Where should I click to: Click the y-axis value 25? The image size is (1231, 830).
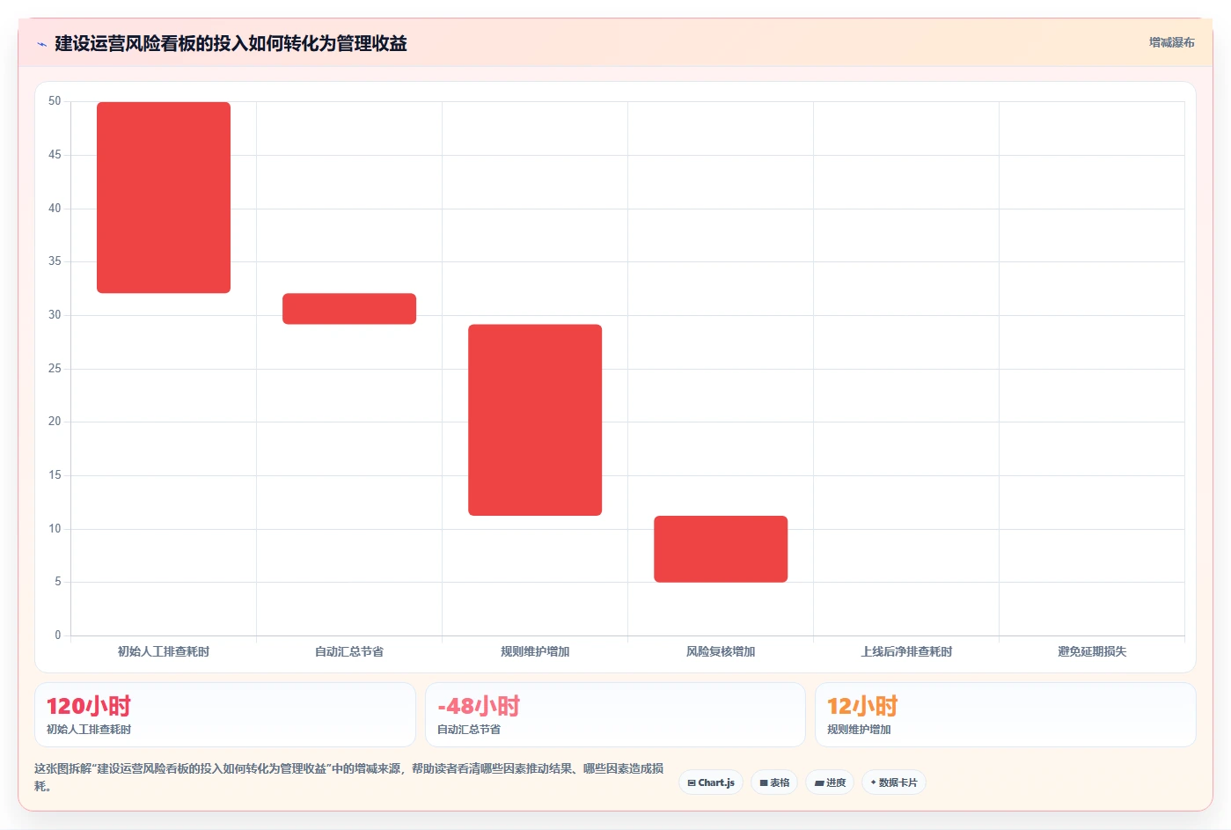[x=55, y=368]
